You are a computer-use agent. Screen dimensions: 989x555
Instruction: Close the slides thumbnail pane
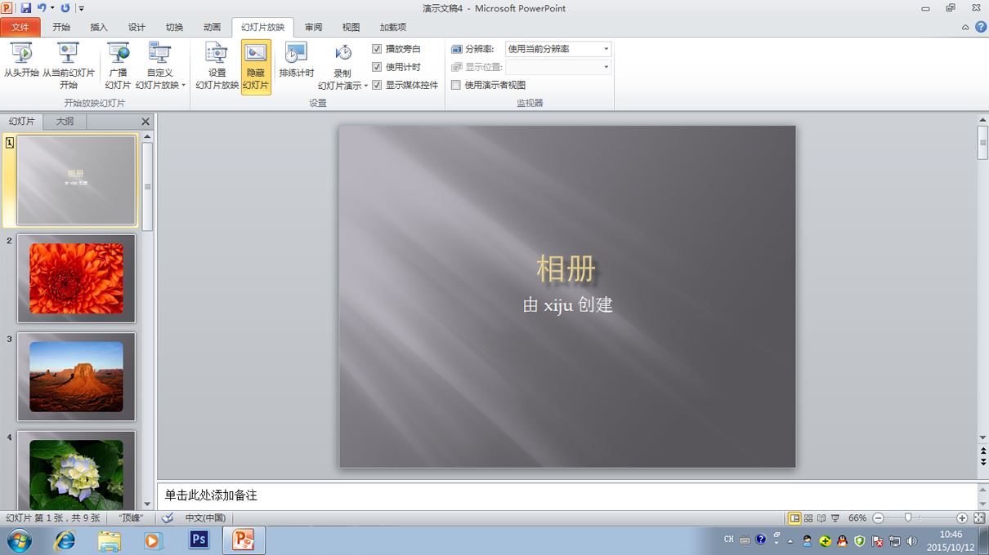(x=145, y=122)
